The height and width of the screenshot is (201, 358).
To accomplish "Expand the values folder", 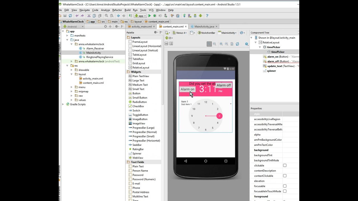I will [72, 100].
